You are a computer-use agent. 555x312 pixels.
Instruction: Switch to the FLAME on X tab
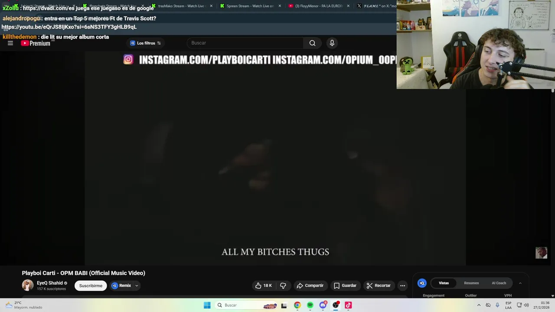pos(376,6)
